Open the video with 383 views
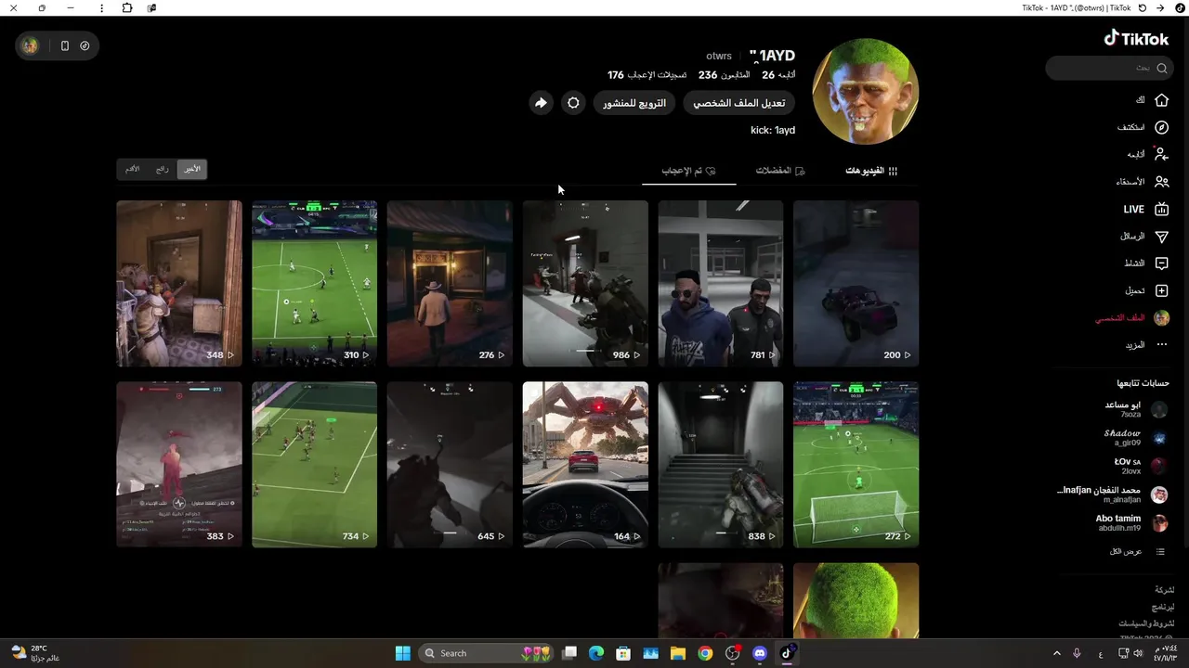Viewport: 1189px width, 668px height. click(178, 464)
